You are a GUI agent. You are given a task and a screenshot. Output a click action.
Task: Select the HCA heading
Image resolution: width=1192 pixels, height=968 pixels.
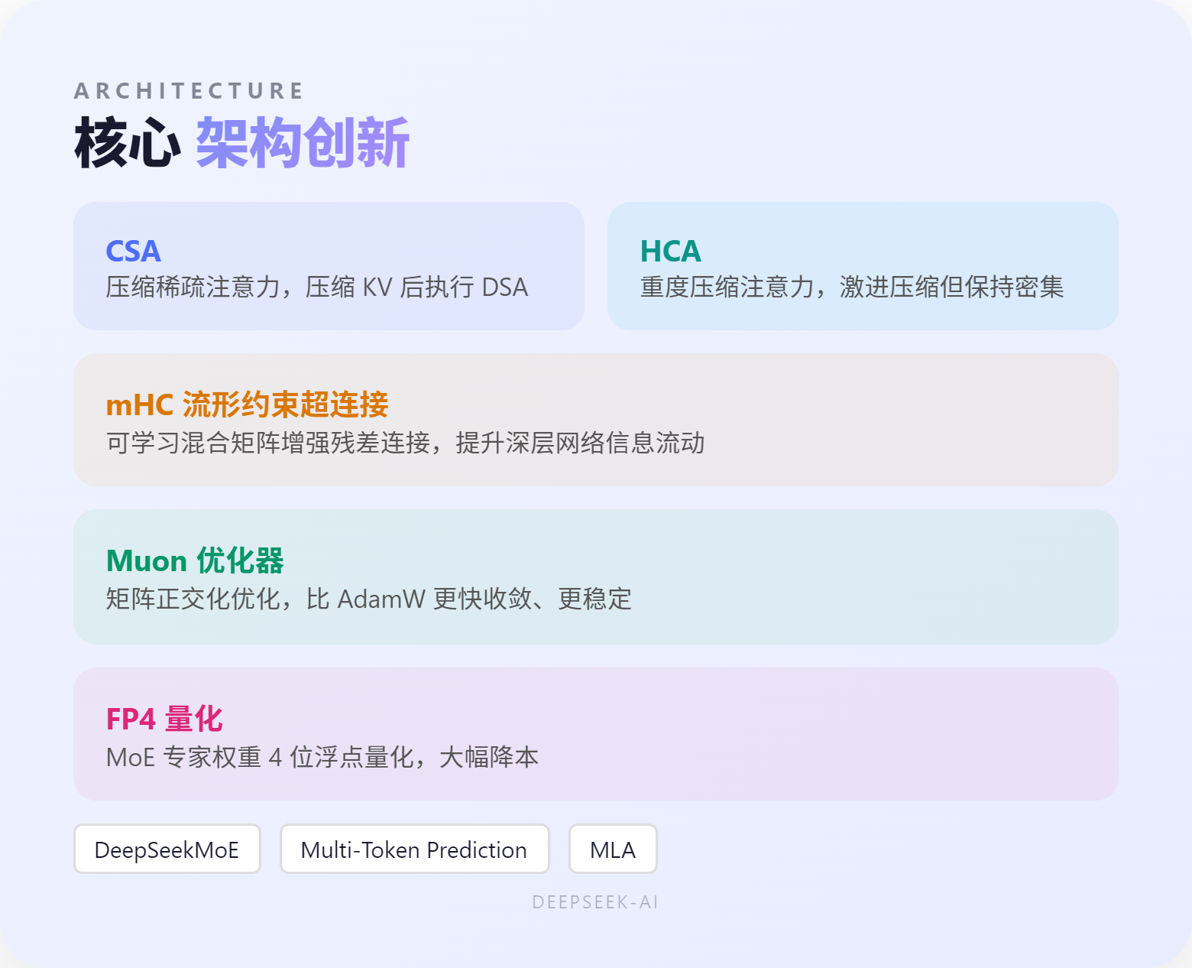click(x=670, y=251)
